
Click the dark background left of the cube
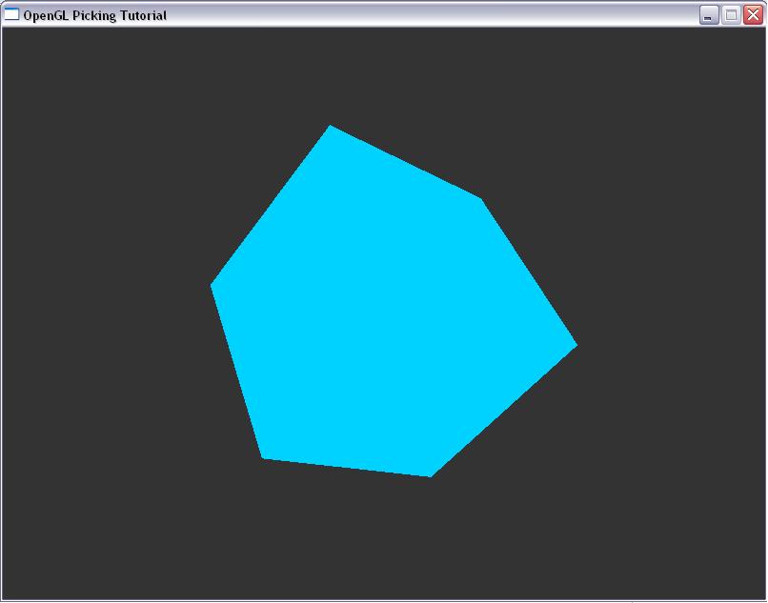105,314
